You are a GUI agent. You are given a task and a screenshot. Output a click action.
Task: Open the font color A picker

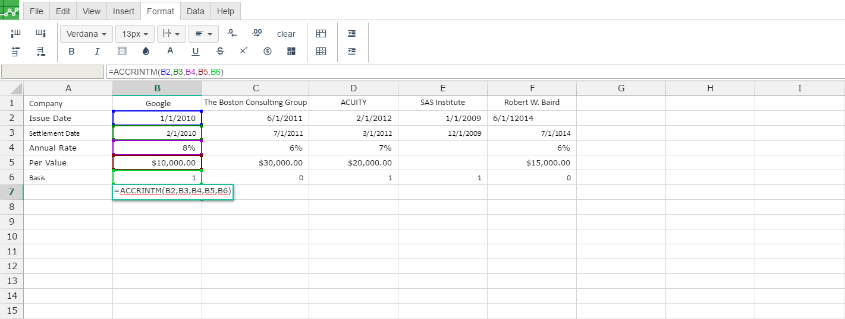pyautogui.click(x=170, y=52)
